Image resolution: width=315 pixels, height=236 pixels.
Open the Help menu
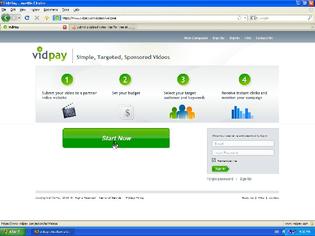(76, 9)
